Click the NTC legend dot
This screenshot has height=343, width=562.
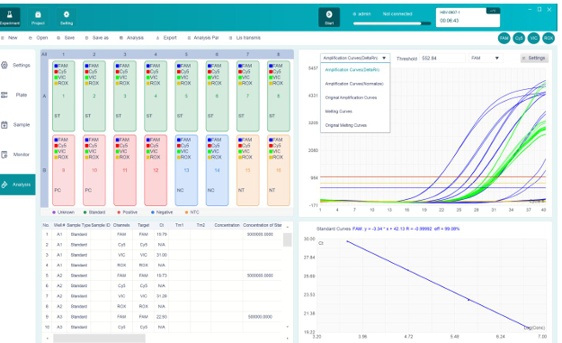point(186,212)
